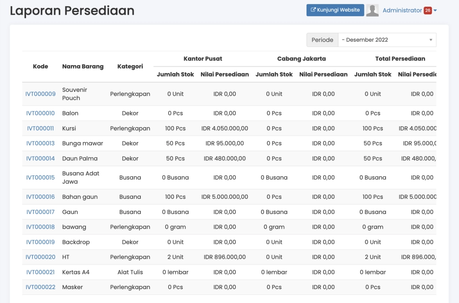Open item code IVT000010

(40, 113)
